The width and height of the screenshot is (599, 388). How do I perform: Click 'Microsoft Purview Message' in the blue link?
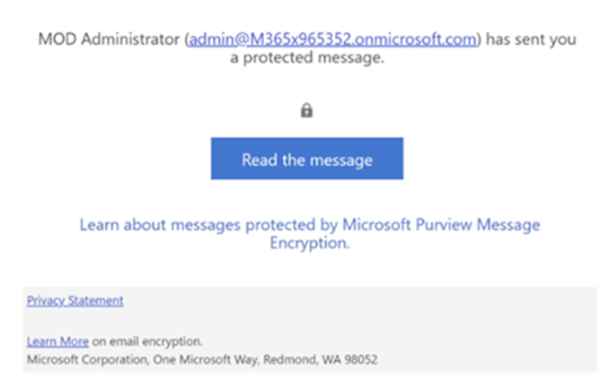[x=441, y=225]
